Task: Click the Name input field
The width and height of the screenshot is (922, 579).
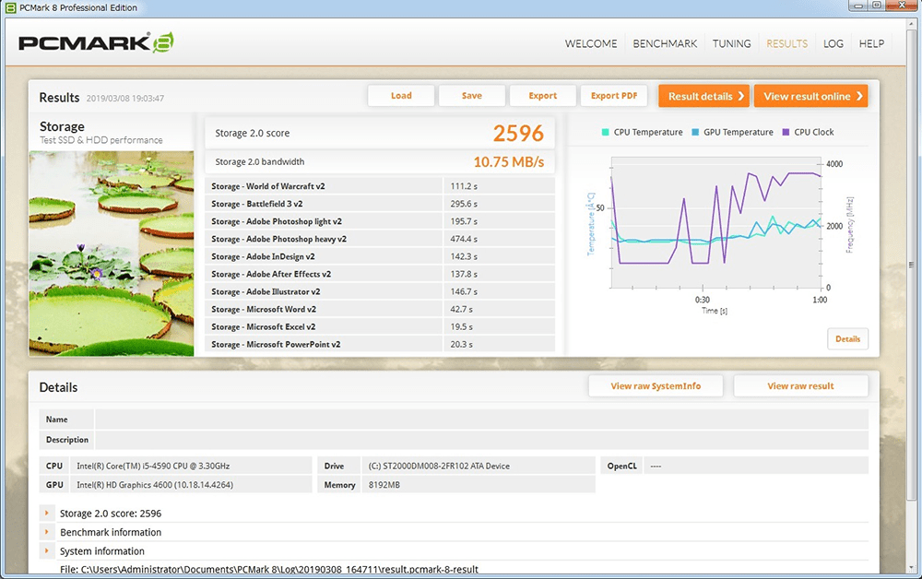Action: tap(481, 419)
